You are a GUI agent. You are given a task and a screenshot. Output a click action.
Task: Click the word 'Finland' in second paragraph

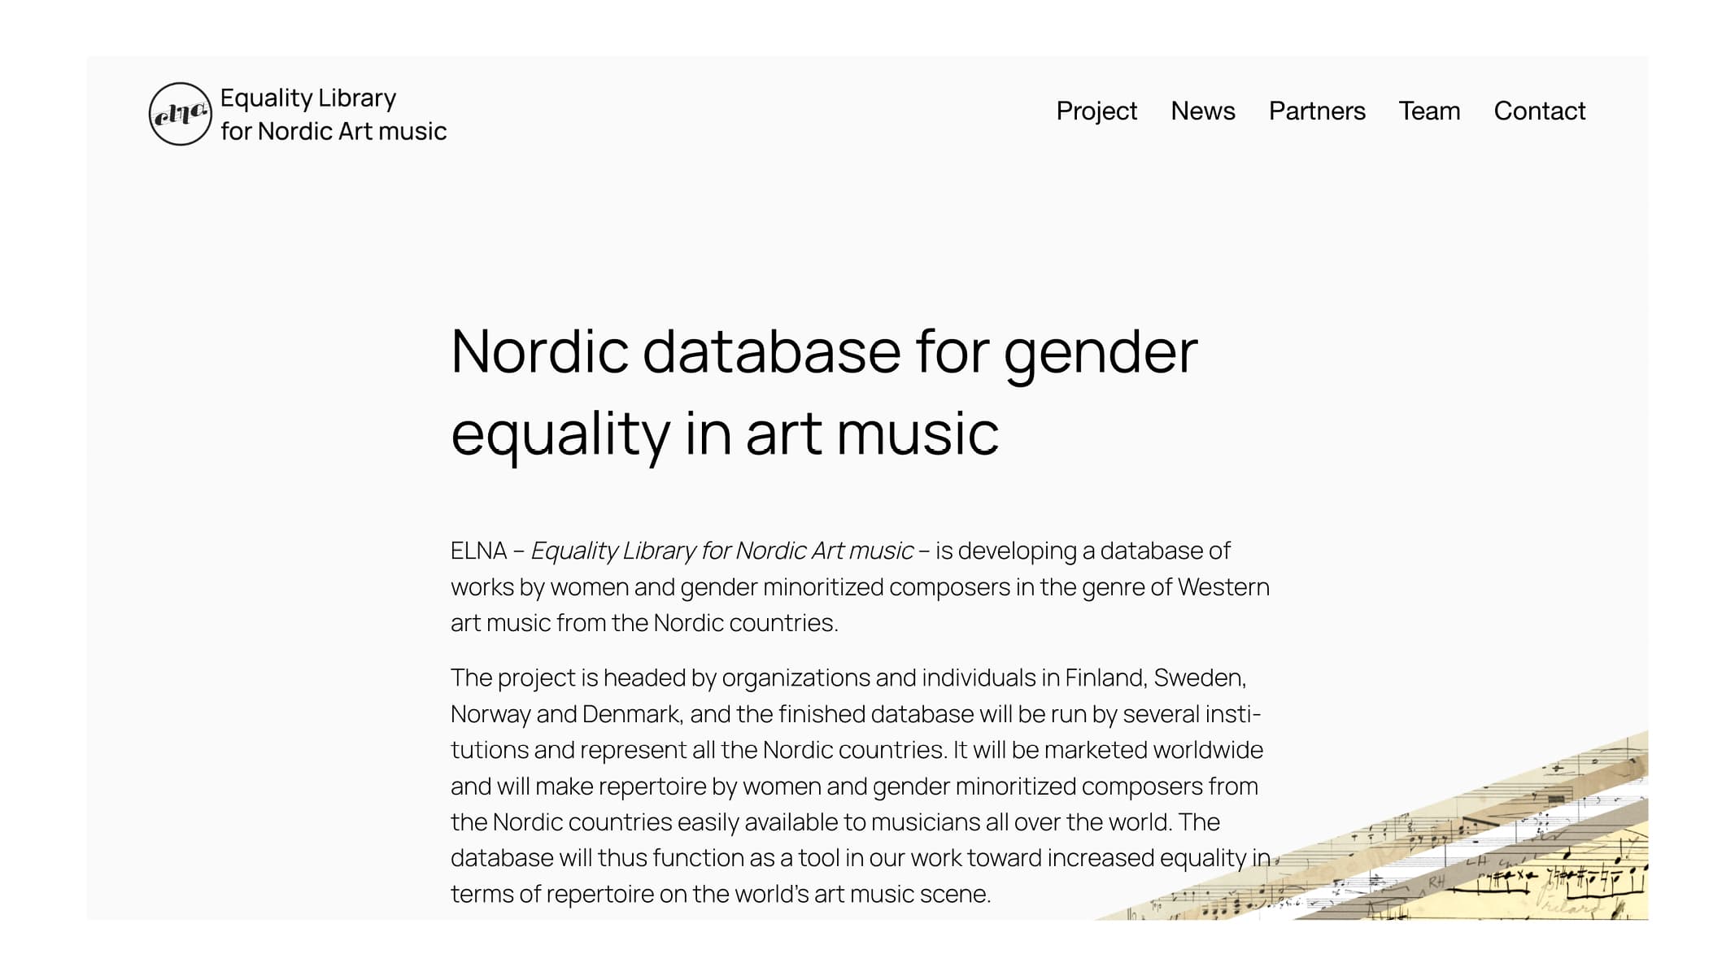coord(1105,678)
